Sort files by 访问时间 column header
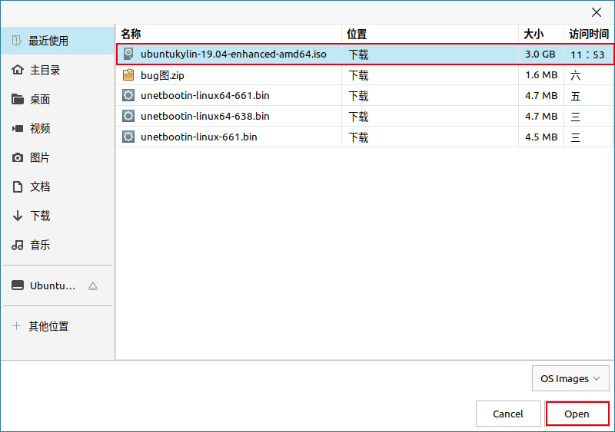This screenshot has width=615, height=432. coord(589,34)
